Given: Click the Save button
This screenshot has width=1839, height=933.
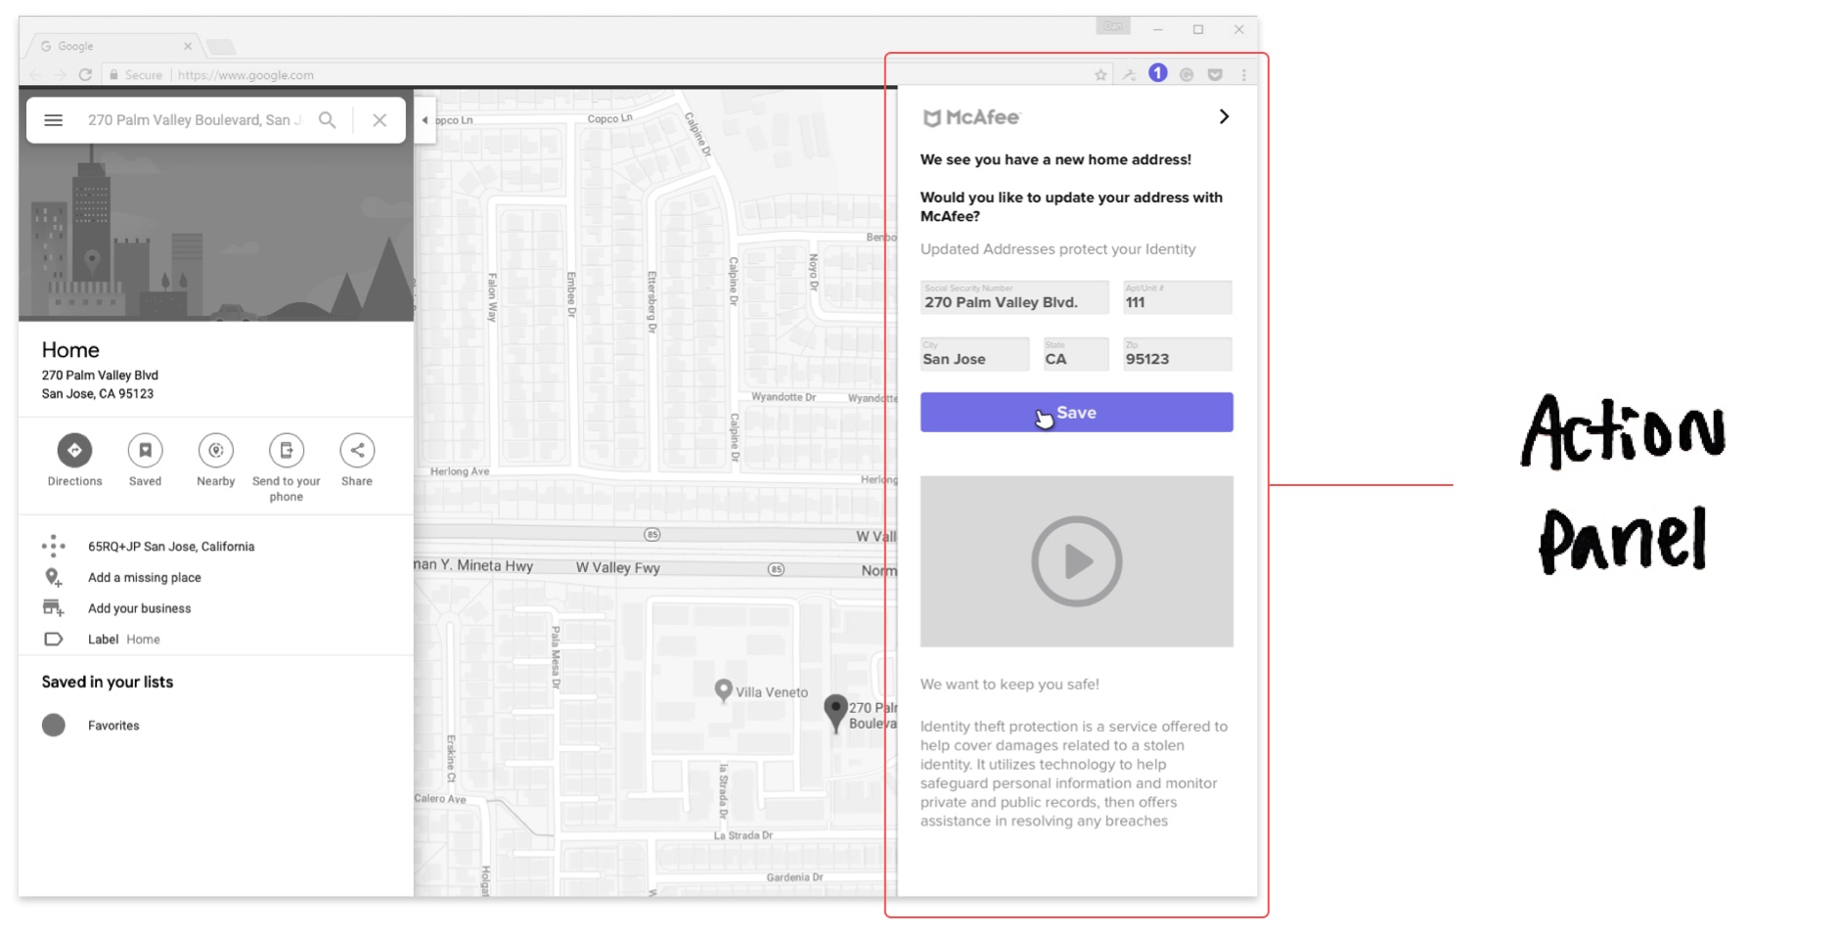Looking at the screenshot, I should (x=1076, y=413).
